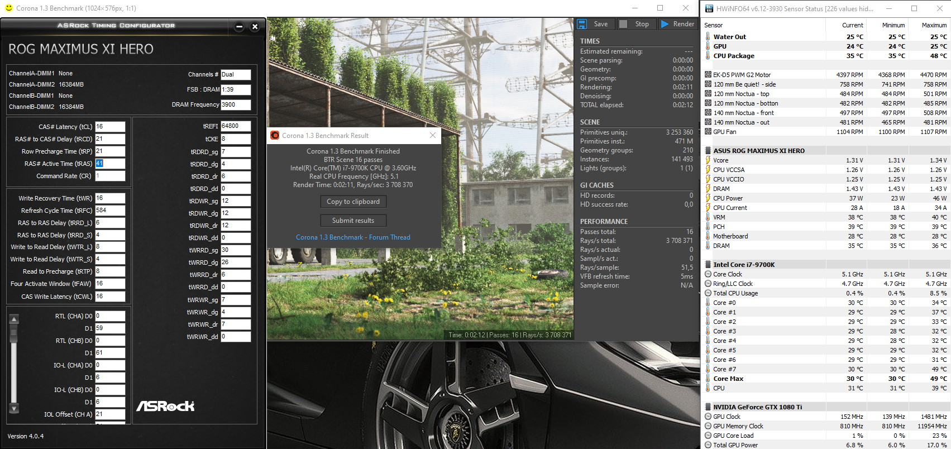Image resolution: width=951 pixels, height=449 pixels.
Task: Click the bolt icon beside CPU VCCSA
Action: click(x=708, y=170)
